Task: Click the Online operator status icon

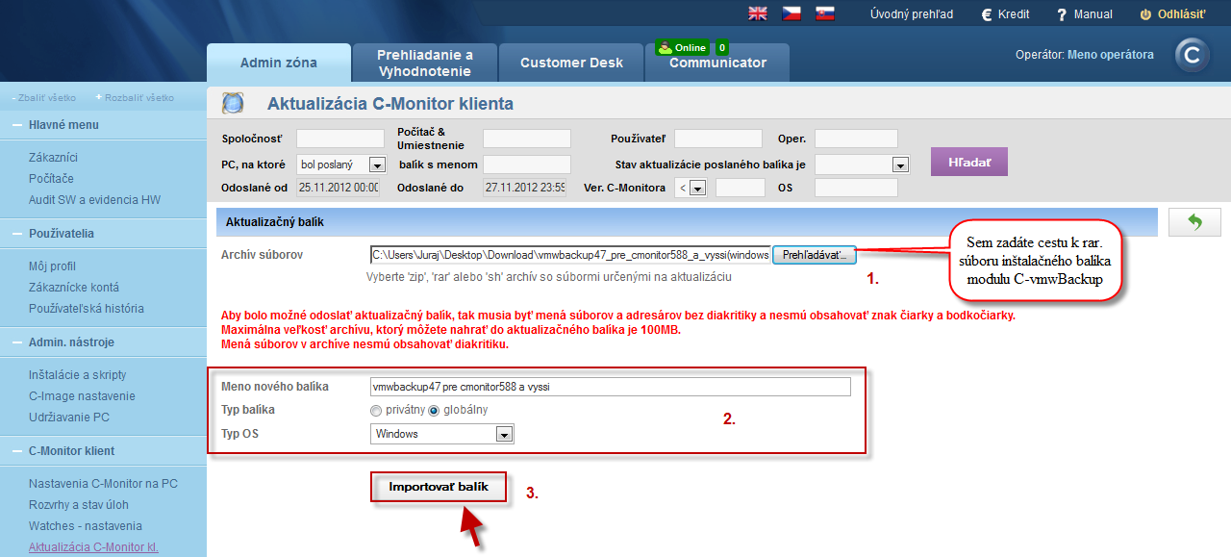Action: tap(665, 47)
